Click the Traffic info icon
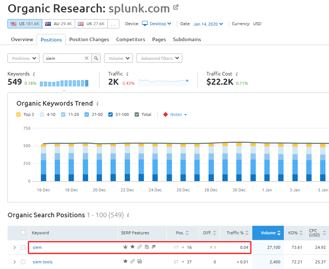329x269 pixels. click(127, 74)
